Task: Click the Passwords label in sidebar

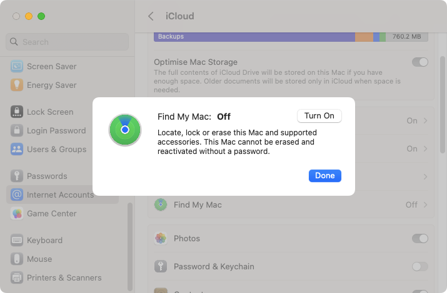Action: 47,176
